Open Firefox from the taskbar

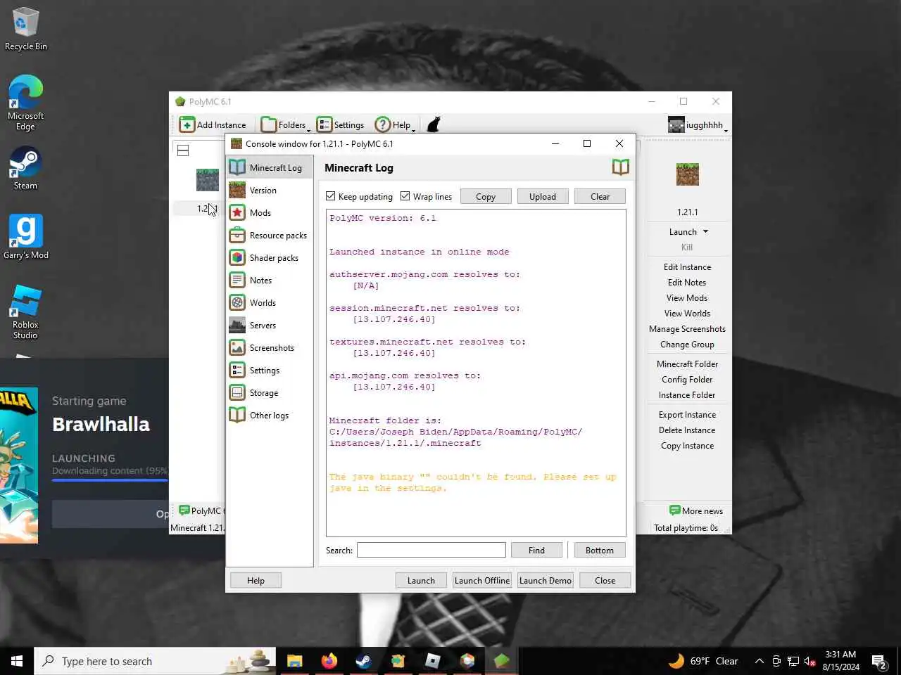click(x=329, y=661)
